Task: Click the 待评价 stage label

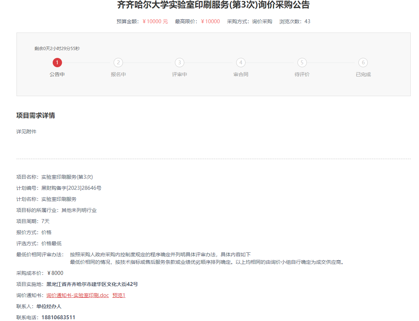Action: [x=302, y=74]
